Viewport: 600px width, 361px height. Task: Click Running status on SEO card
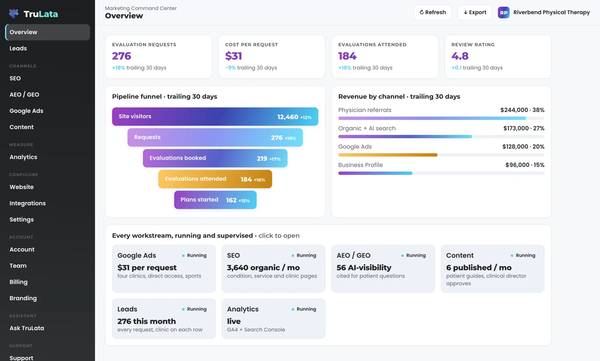(304, 256)
